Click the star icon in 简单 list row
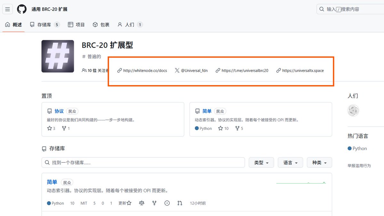The width and height of the screenshot is (384, 216). point(129,203)
